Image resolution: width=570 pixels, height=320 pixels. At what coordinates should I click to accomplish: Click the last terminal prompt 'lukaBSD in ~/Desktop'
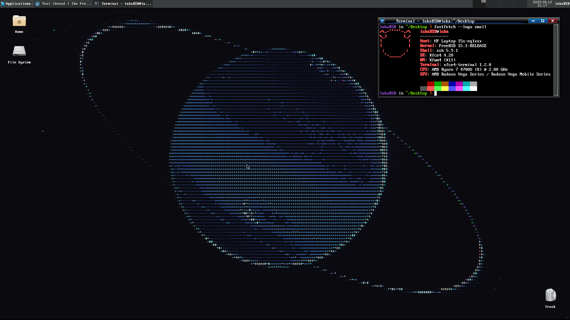pyautogui.click(x=403, y=93)
